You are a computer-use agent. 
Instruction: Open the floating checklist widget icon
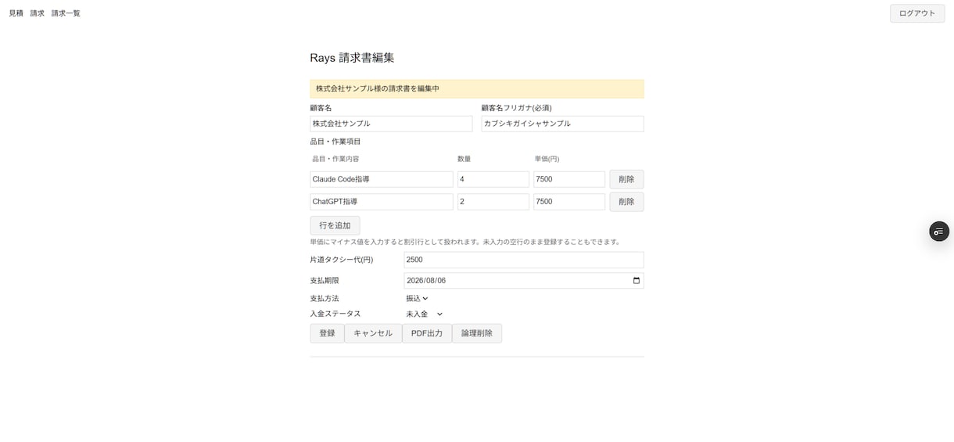click(939, 232)
